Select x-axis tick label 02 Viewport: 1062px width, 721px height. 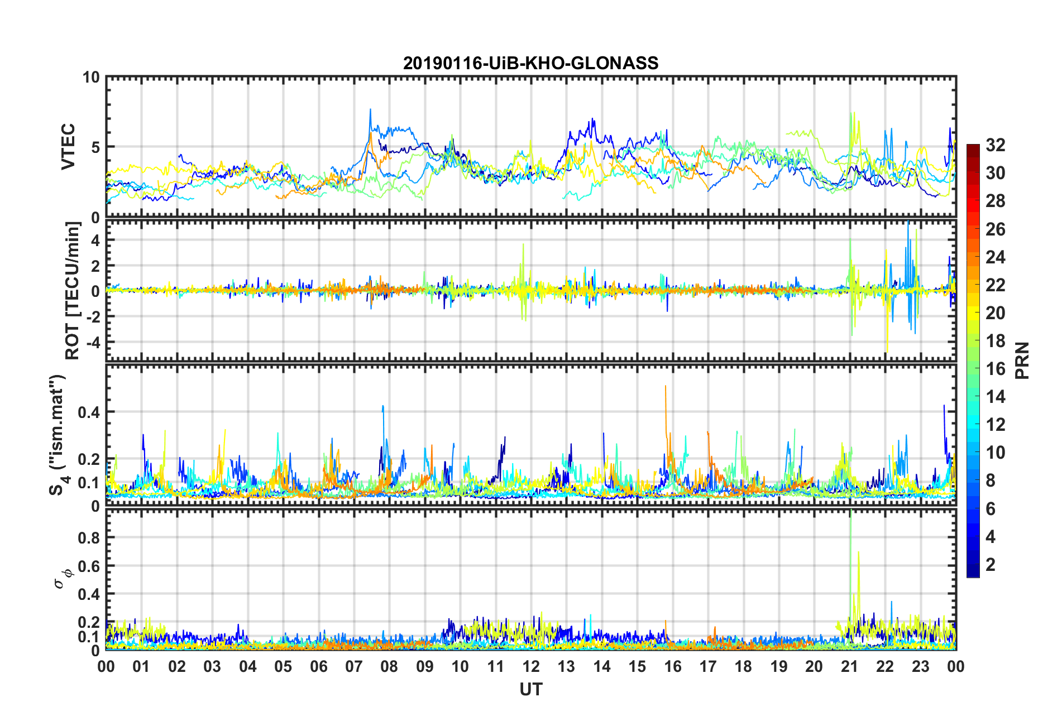177,666
